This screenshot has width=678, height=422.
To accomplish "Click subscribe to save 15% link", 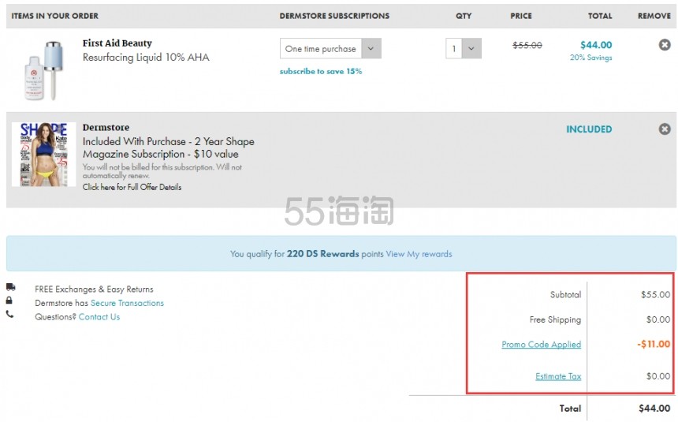I will 321,72.
